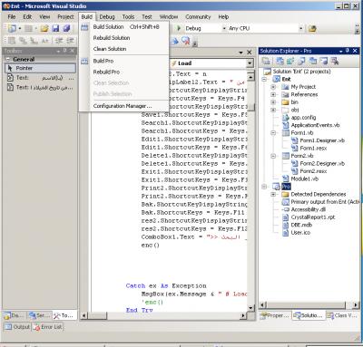Select Accessibility.dll item

(308, 209)
